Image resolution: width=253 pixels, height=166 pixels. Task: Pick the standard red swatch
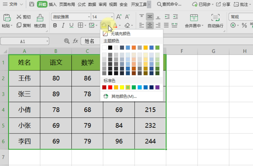110,87
